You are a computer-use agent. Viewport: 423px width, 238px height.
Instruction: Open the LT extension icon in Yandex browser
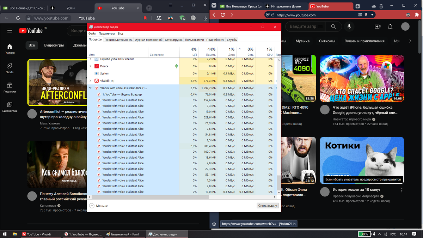(x=159, y=18)
